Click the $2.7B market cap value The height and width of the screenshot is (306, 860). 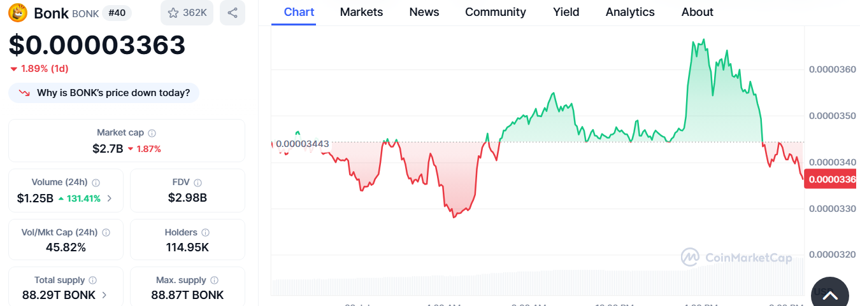point(108,148)
